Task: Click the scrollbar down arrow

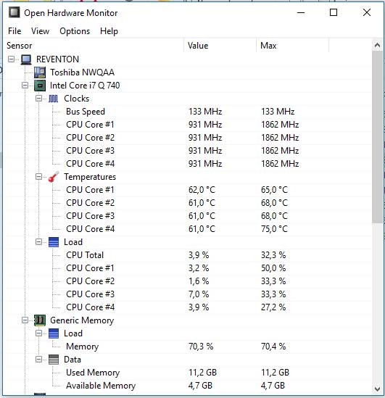Action: (377, 389)
